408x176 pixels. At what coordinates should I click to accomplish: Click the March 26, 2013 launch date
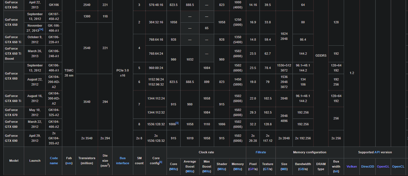(x=34, y=54)
